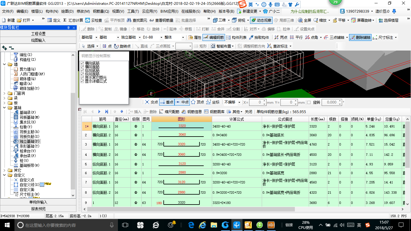Uncheck 纵向面筋 checkbox
The width and height of the screenshot is (411, 231).
coord(82,74)
